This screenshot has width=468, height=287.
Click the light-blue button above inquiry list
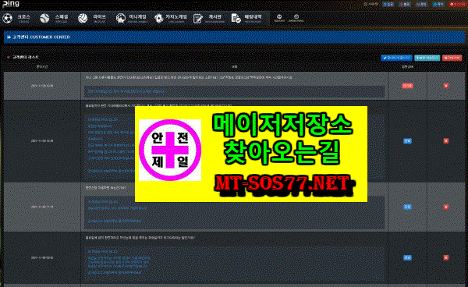click(427, 58)
